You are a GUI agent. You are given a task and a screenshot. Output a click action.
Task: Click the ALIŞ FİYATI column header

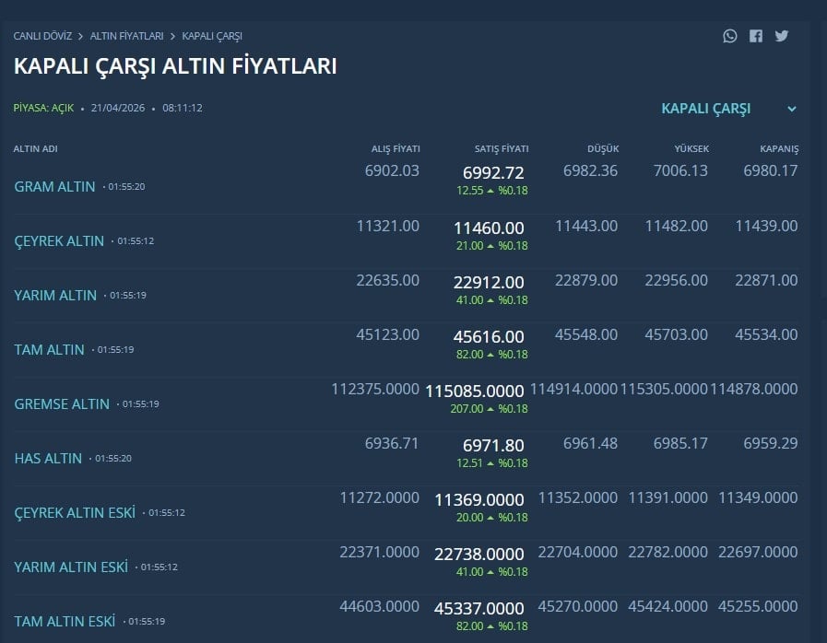(x=396, y=148)
